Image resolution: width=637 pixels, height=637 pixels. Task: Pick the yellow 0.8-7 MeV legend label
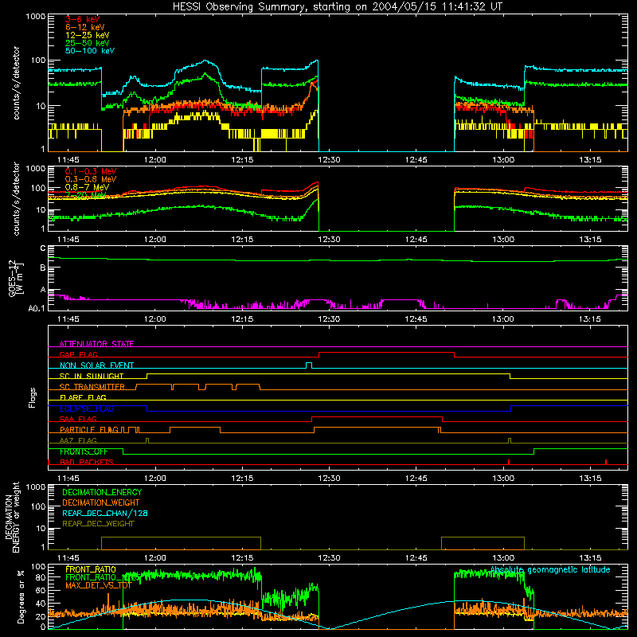point(87,187)
